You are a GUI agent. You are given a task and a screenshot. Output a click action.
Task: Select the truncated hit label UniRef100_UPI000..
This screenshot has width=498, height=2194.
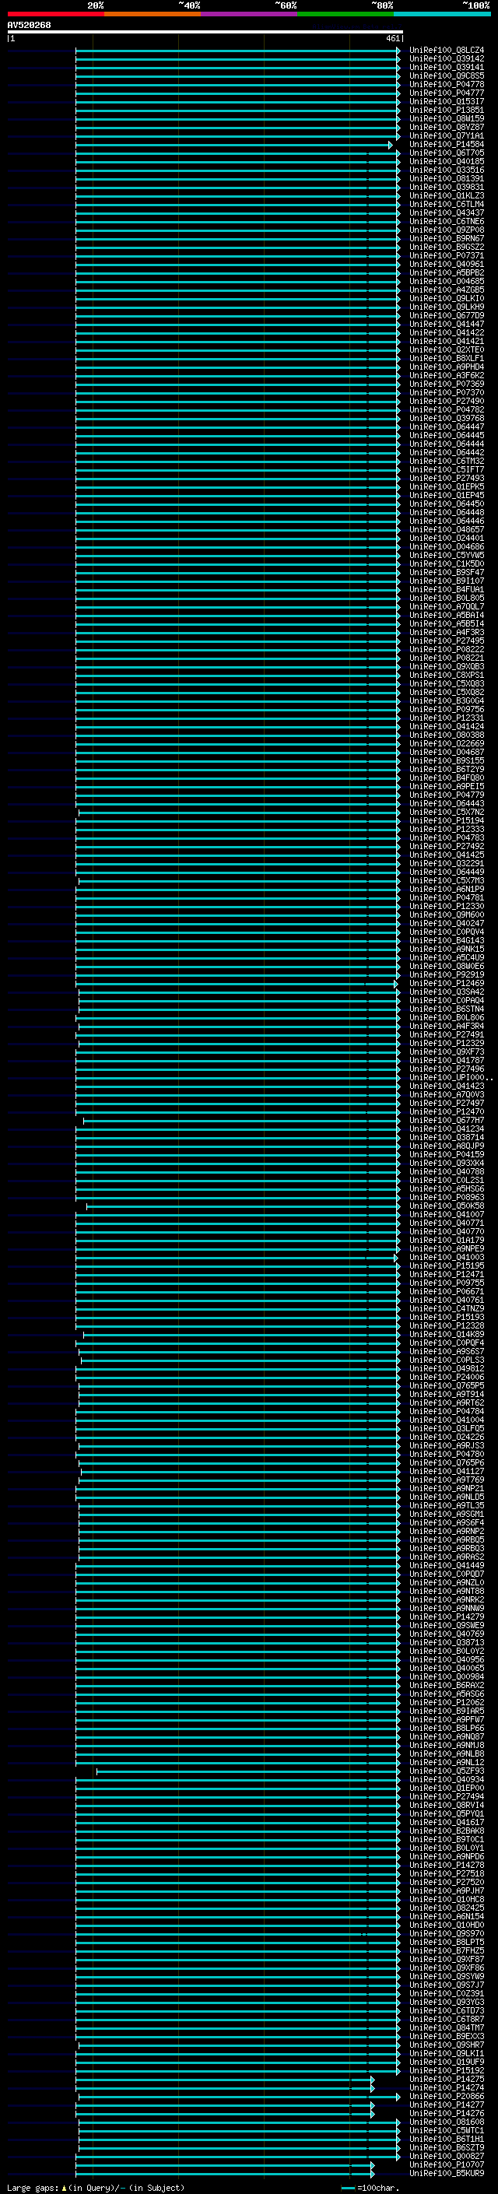tap(451, 1078)
